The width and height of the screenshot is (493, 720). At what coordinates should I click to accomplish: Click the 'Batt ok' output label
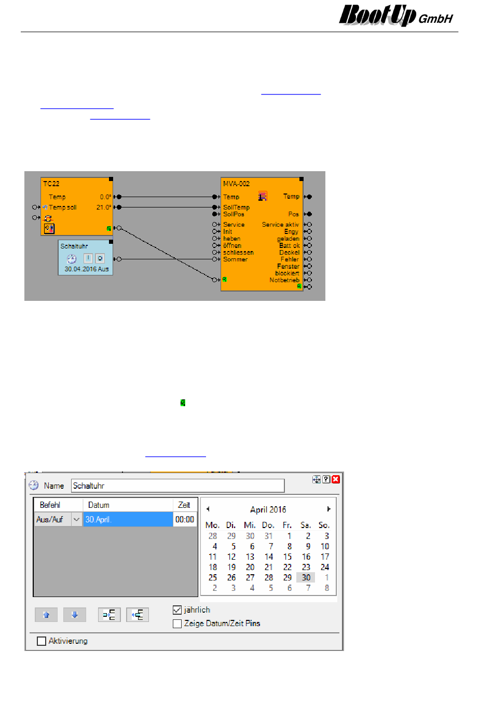(x=289, y=245)
